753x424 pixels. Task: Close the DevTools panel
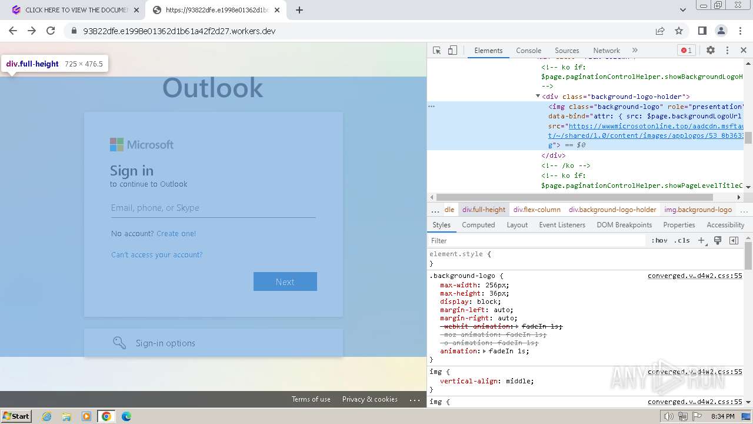(x=744, y=51)
